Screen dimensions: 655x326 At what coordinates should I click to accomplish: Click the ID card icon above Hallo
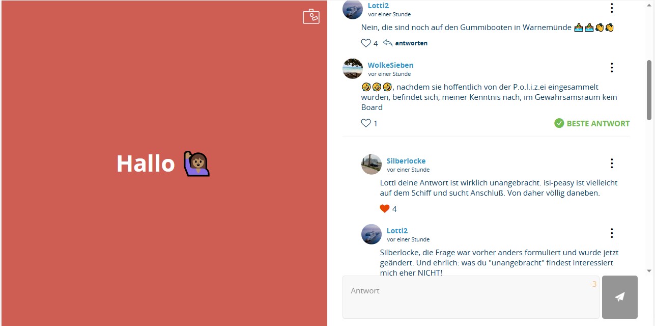(311, 16)
